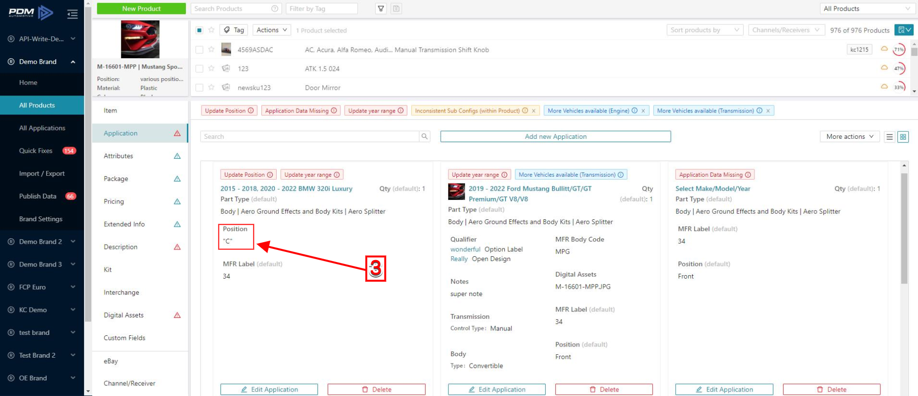Image resolution: width=918 pixels, height=396 pixels.
Task: Close More Vehicles available (Engine) alert
Action: click(x=643, y=111)
